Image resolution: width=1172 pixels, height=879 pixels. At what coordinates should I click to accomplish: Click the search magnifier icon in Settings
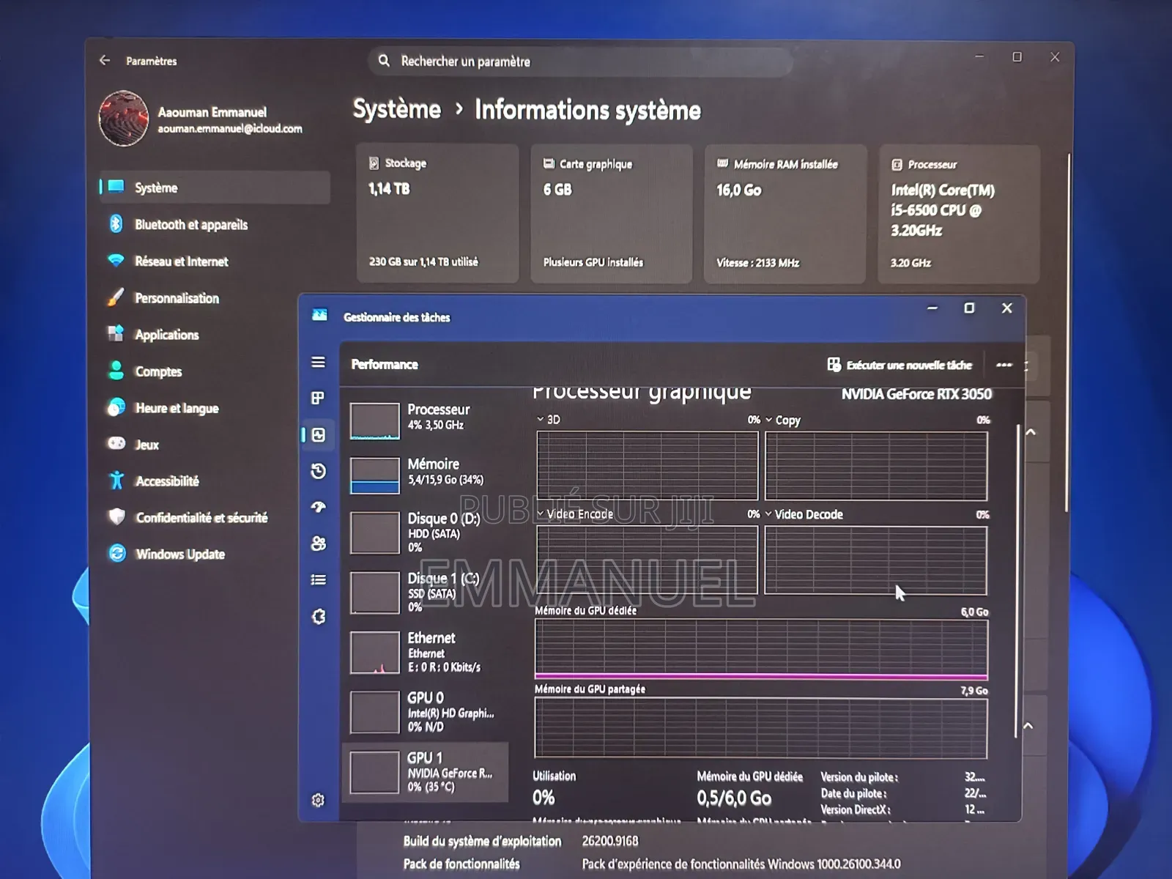click(384, 61)
